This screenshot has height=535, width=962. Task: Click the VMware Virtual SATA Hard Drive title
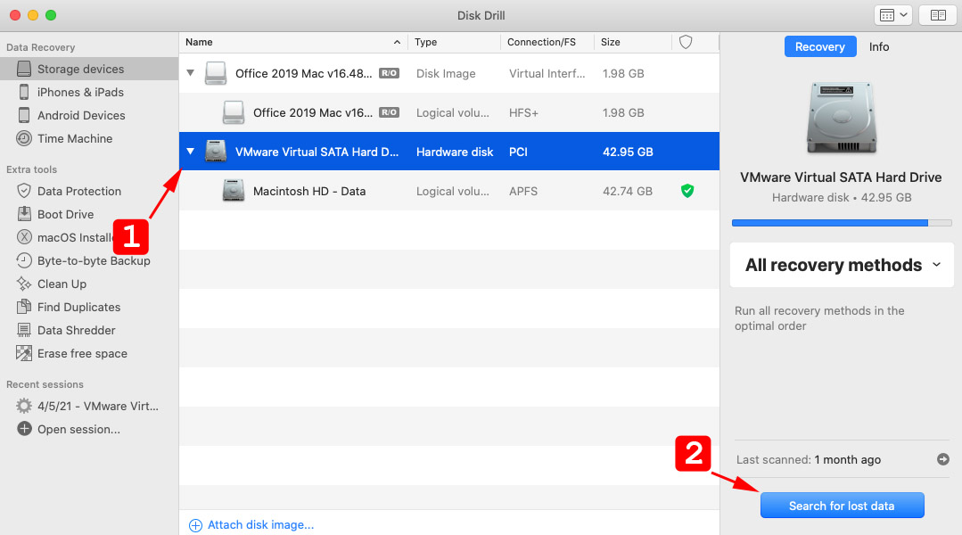(841, 177)
